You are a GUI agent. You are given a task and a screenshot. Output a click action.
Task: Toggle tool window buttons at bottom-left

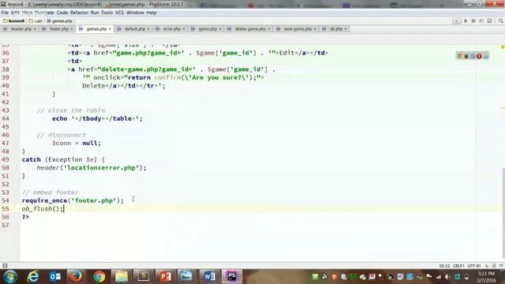[5, 266]
